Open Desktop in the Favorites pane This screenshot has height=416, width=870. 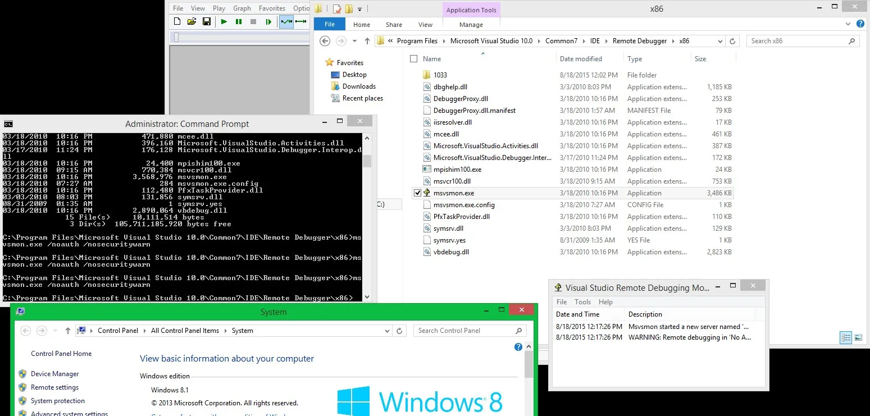354,75
